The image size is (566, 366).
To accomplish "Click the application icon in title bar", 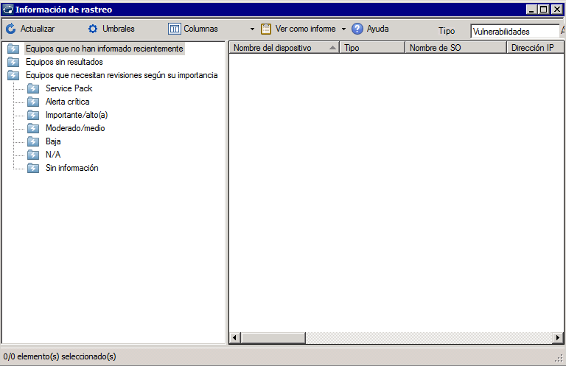I will point(8,10).
